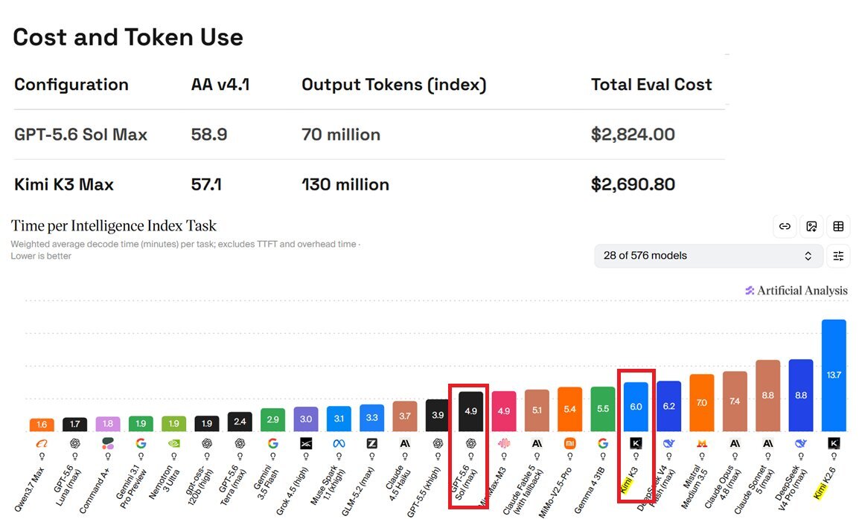Click the lightbulb icon under Qwen3.7 Max
The height and width of the screenshot is (519, 862).
(42, 457)
